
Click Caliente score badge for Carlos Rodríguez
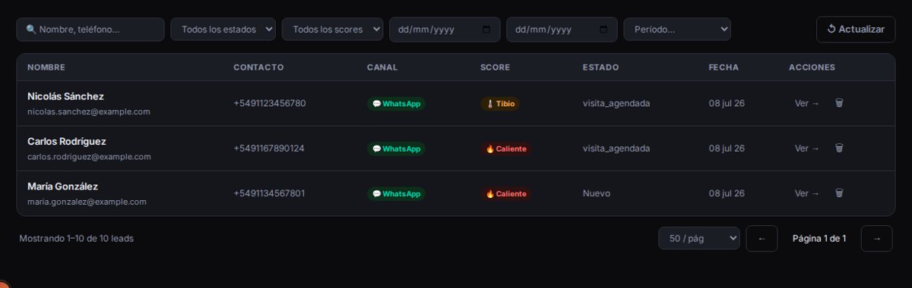click(505, 149)
